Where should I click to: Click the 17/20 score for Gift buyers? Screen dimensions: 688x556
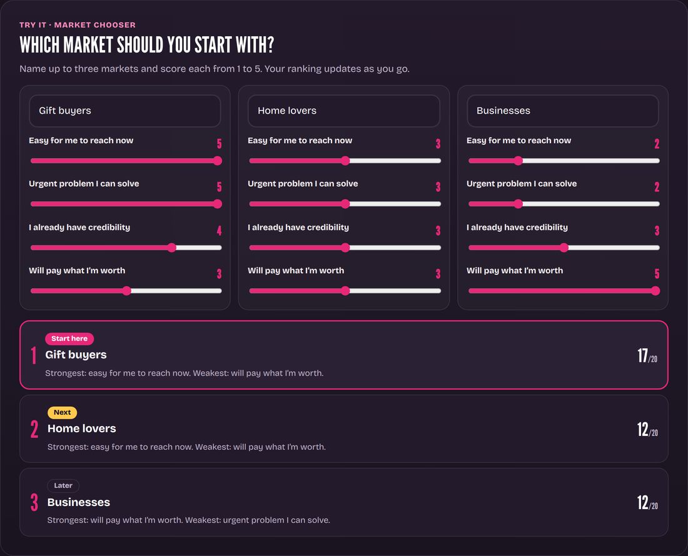click(647, 355)
